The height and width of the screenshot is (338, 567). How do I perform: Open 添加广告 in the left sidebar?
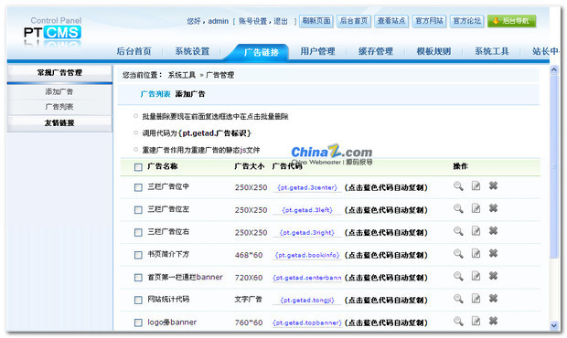pos(59,91)
